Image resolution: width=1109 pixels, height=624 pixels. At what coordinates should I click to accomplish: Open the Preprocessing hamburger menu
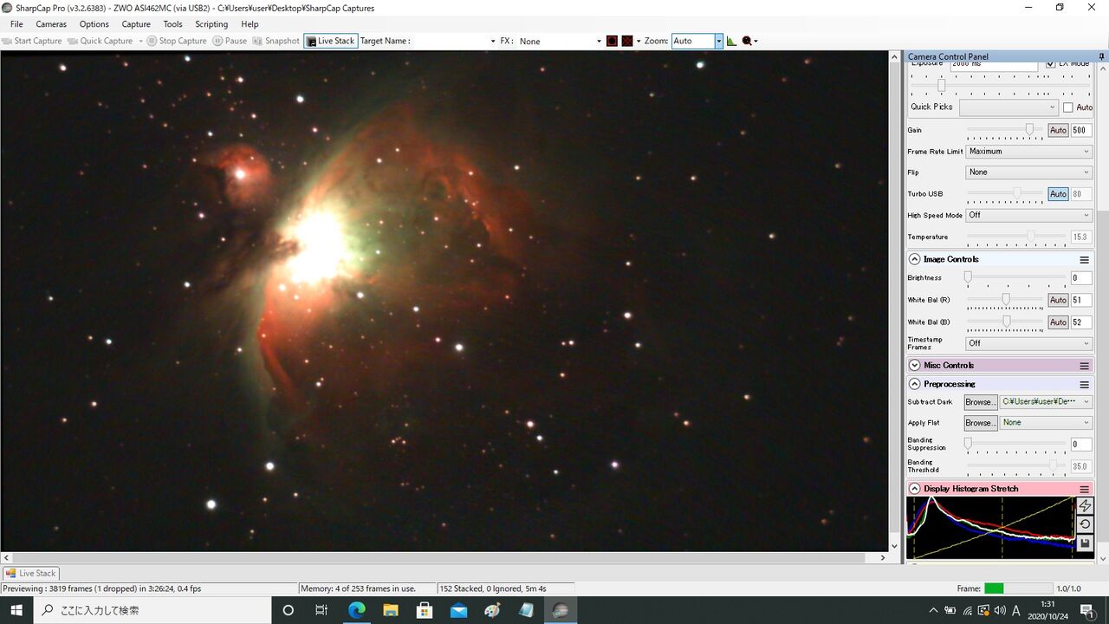1084,384
